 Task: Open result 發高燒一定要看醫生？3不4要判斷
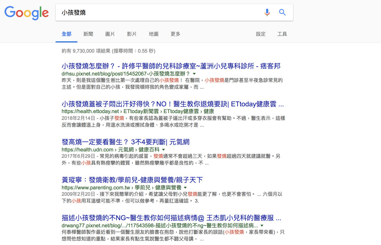(125, 142)
